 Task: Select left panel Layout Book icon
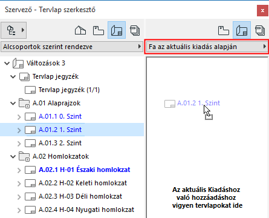pyautogui.click(x=117, y=30)
